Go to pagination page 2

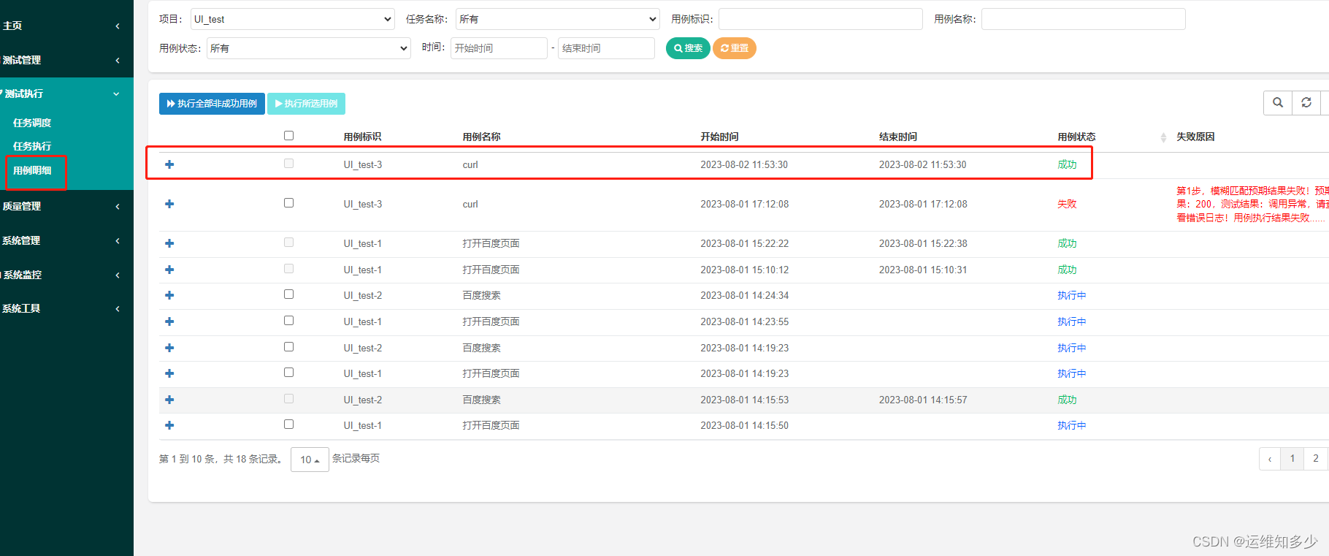[1316, 459]
